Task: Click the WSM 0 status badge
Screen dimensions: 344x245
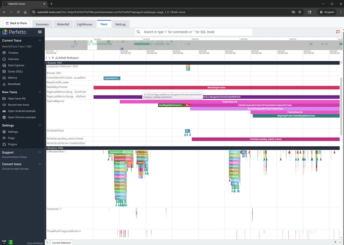Action: (4, 242)
